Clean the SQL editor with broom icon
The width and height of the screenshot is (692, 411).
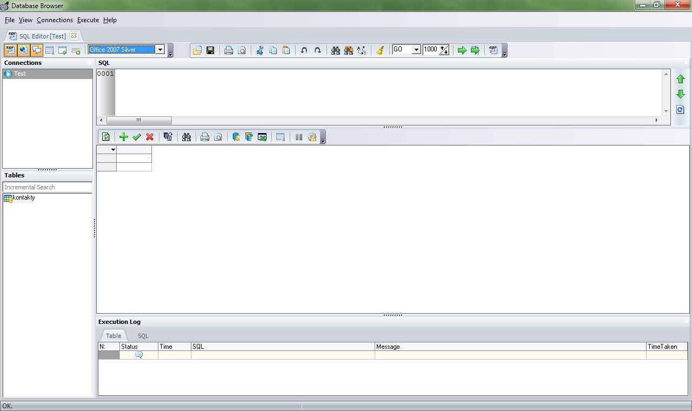pos(380,50)
